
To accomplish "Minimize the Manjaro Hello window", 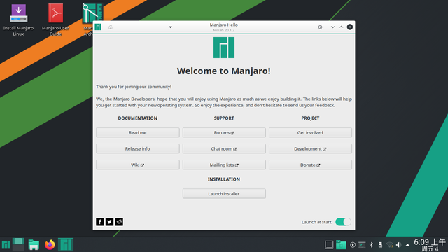I will [x=332, y=27].
